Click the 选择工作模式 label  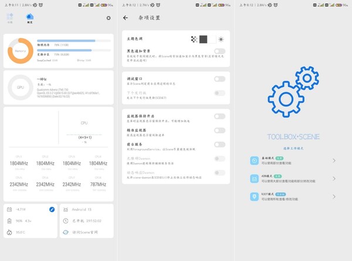[x=293, y=149]
